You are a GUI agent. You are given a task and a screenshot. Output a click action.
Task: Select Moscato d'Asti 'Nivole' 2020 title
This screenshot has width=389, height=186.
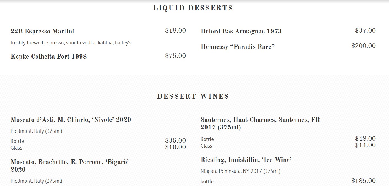tap(71, 120)
